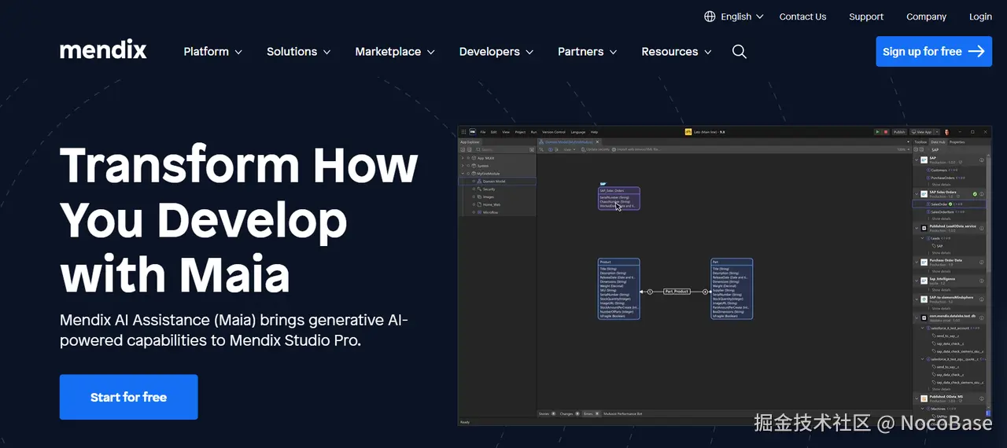The image size is (1007, 448).
Task: Collapse the MyFirstModule tree node
Action: (x=463, y=174)
